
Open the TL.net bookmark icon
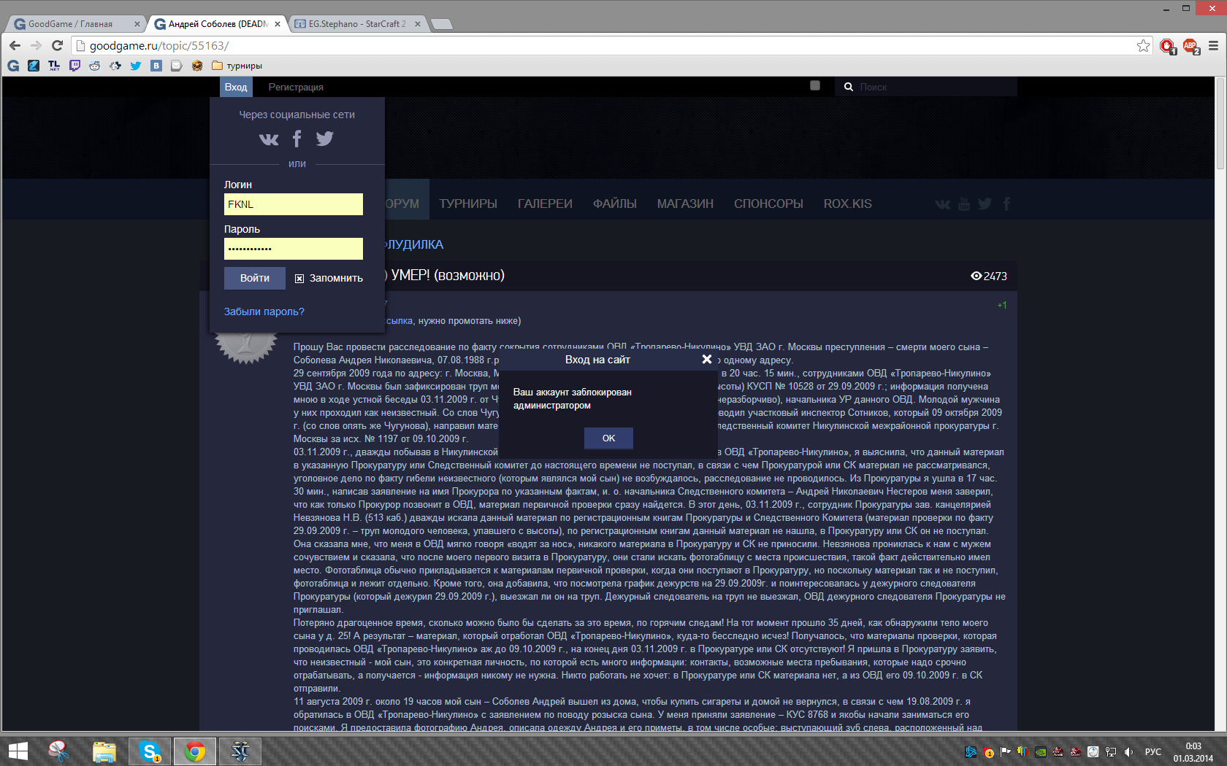click(54, 66)
